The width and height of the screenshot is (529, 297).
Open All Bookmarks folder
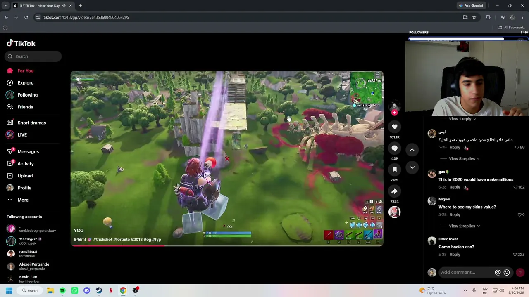point(511,28)
